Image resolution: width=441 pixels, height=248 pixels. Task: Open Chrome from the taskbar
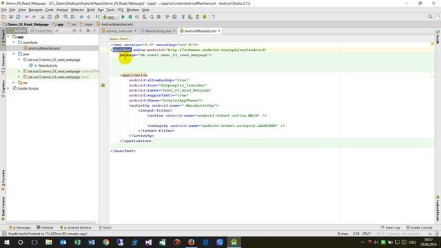tap(105, 242)
